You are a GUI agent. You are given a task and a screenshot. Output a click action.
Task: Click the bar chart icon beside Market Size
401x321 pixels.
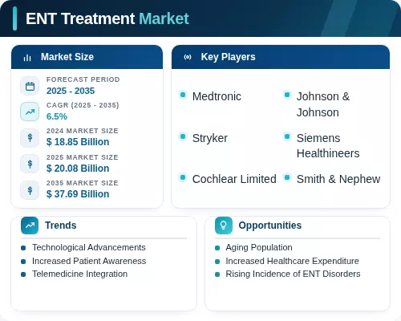pyautogui.click(x=27, y=57)
